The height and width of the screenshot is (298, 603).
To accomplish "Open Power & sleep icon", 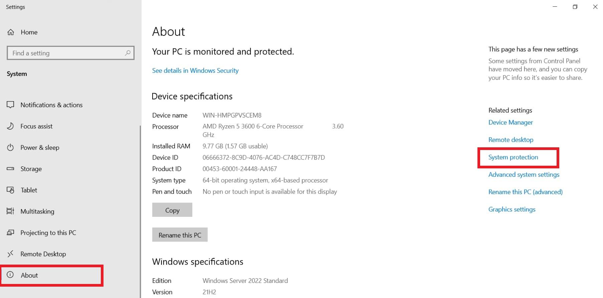I will 11,147.
